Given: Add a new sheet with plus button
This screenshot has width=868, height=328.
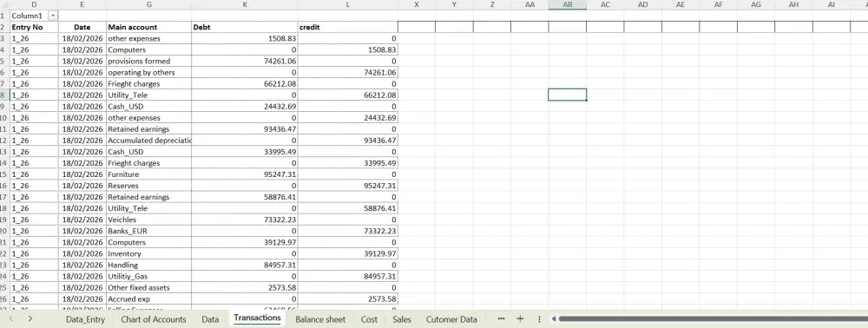Looking at the screenshot, I should (520, 318).
